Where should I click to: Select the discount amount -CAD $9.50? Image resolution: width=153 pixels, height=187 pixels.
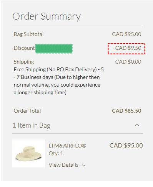point(127,48)
